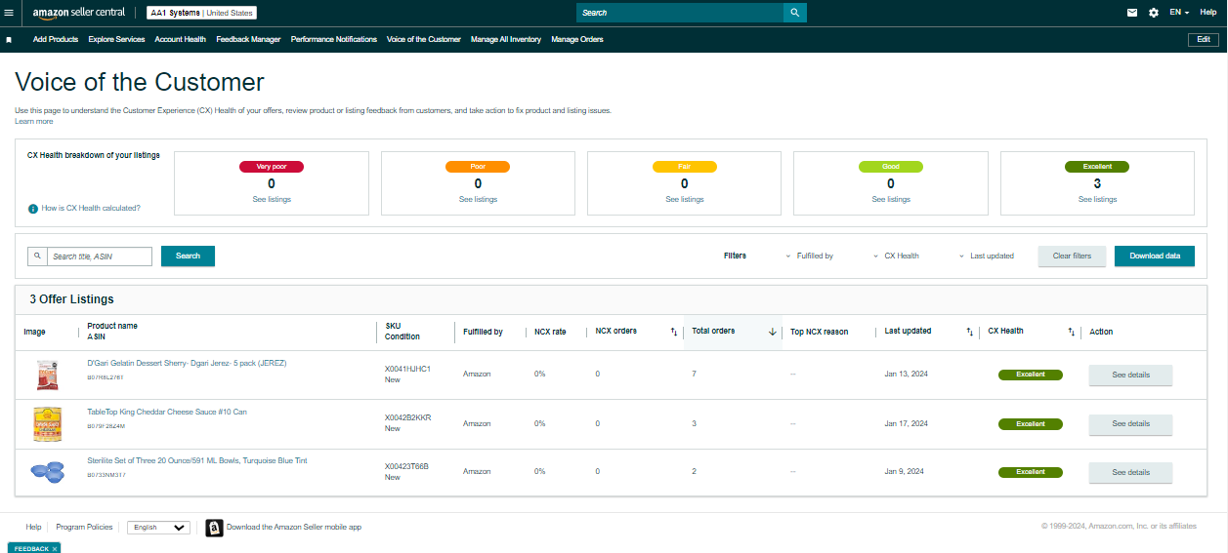Click the Search title, ASIN input field

(x=100, y=257)
